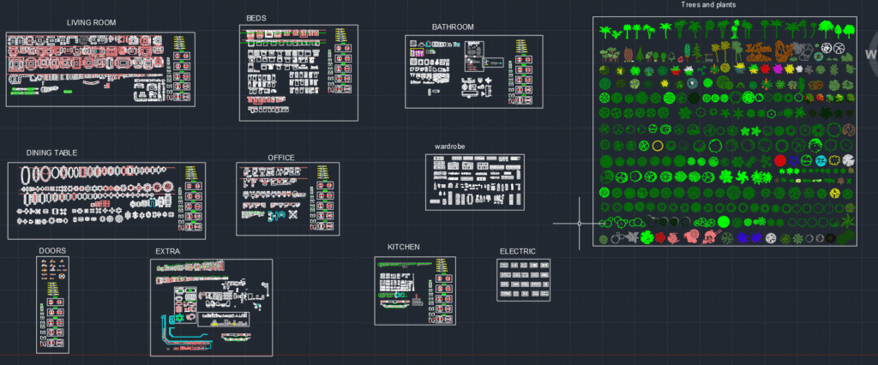Click the EXTRA block title
The width and height of the screenshot is (878, 365).
pyautogui.click(x=167, y=252)
